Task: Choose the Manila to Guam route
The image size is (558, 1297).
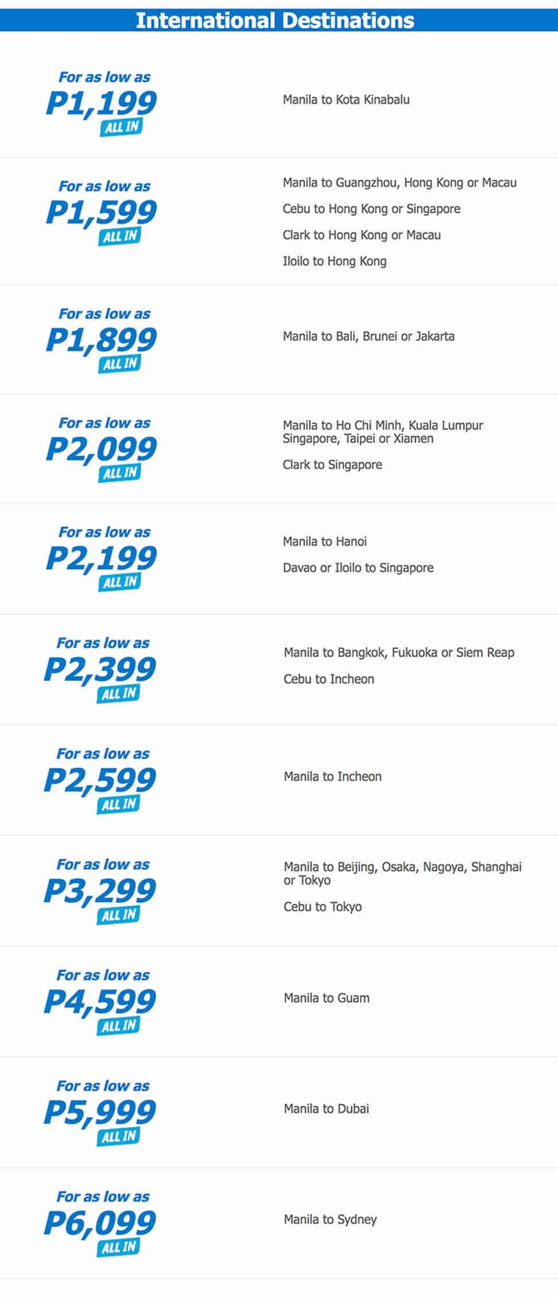Action: pos(326,998)
